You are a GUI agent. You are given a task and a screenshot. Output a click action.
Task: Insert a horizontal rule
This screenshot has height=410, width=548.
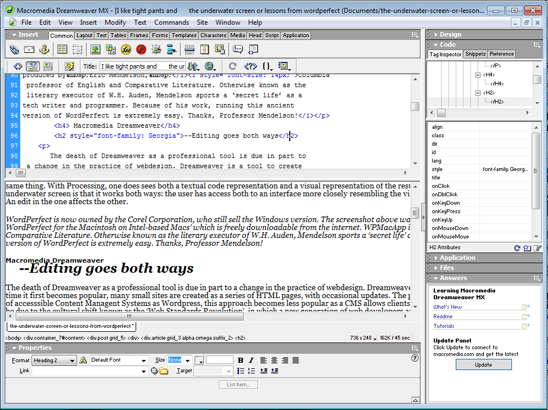[x=190, y=49]
